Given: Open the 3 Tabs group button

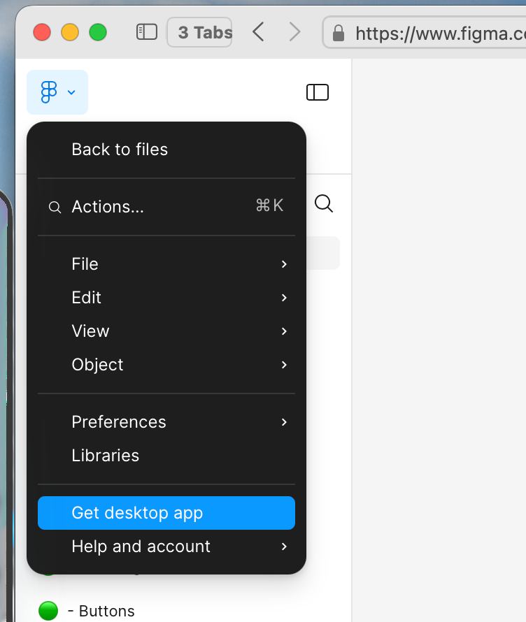Looking at the screenshot, I should [199, 32].
